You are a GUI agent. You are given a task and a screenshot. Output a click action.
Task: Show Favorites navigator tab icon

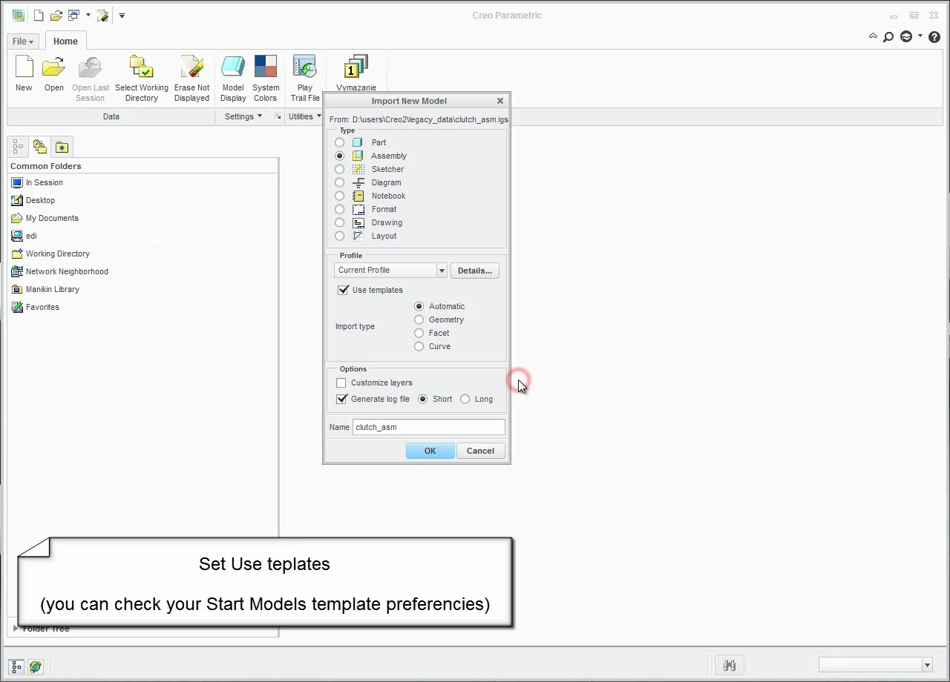(x=62, y=147)
